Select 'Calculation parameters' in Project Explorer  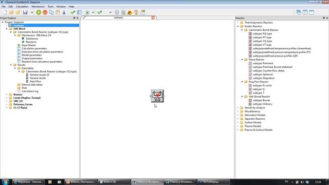[34, 48]
